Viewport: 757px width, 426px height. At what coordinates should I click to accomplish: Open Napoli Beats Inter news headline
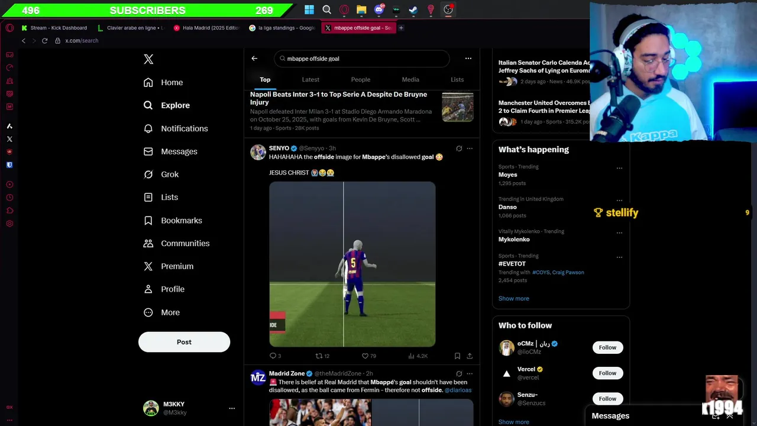pos(338,98)
